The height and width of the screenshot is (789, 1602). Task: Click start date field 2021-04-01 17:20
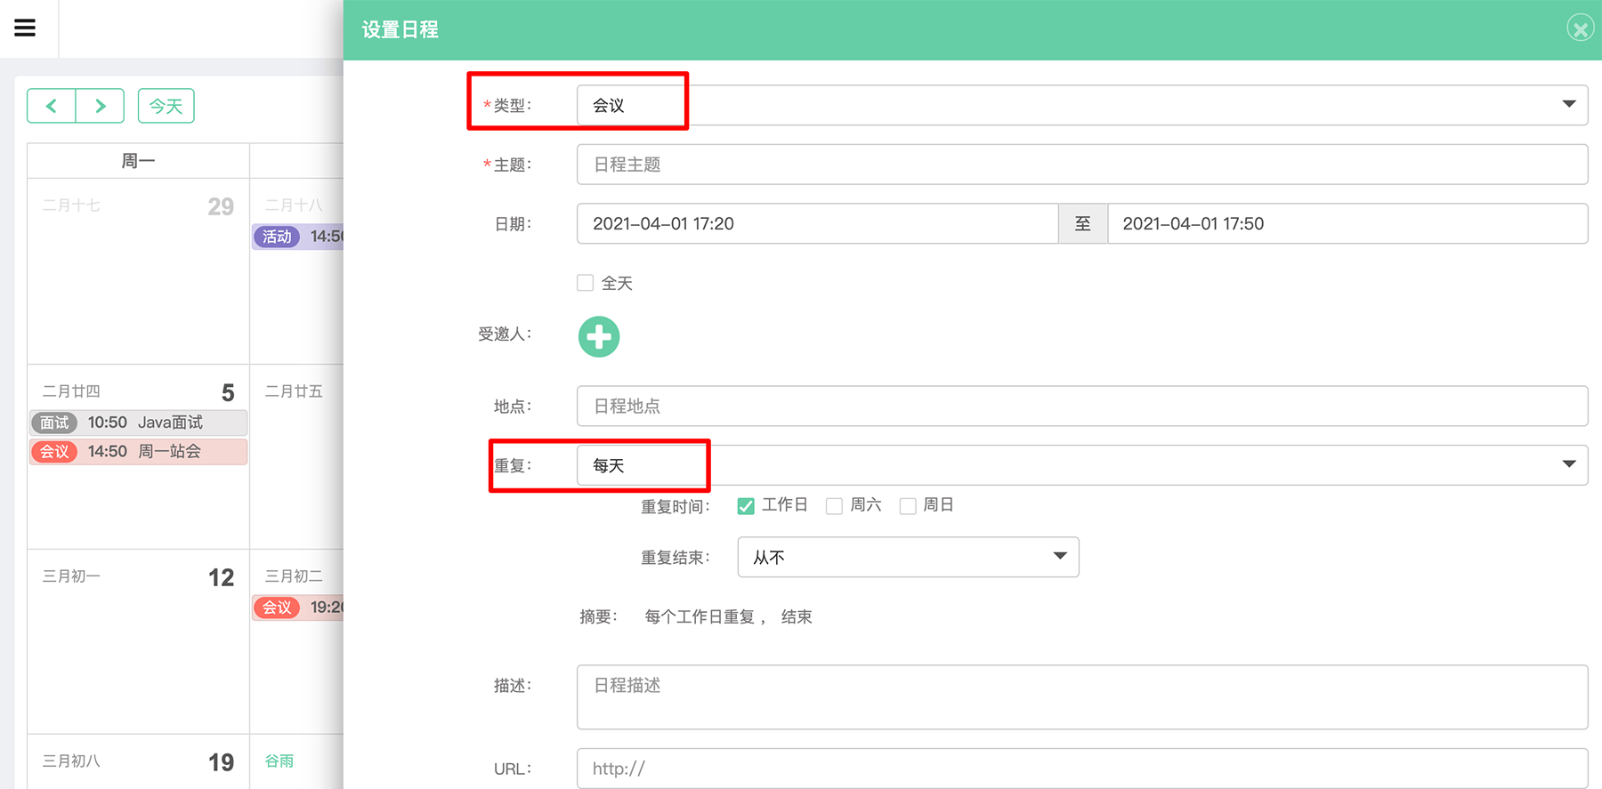(817, 223)
